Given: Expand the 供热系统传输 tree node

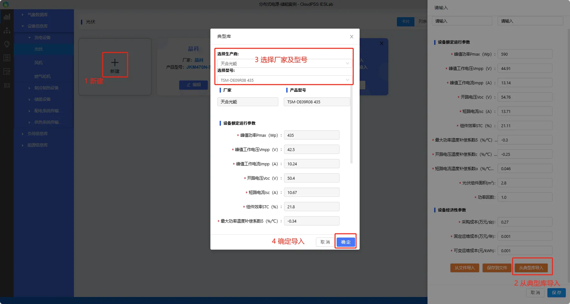Looking at the screenshot, I should tap(29, 122).
